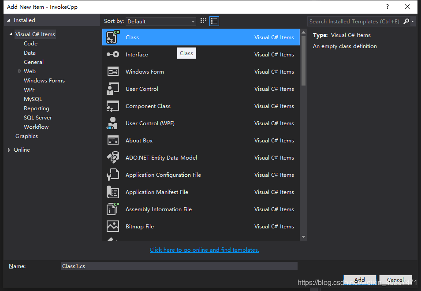The image size is (421, 291).
Task: Select the Application Configuration File icon
Action: coord(113,175)
